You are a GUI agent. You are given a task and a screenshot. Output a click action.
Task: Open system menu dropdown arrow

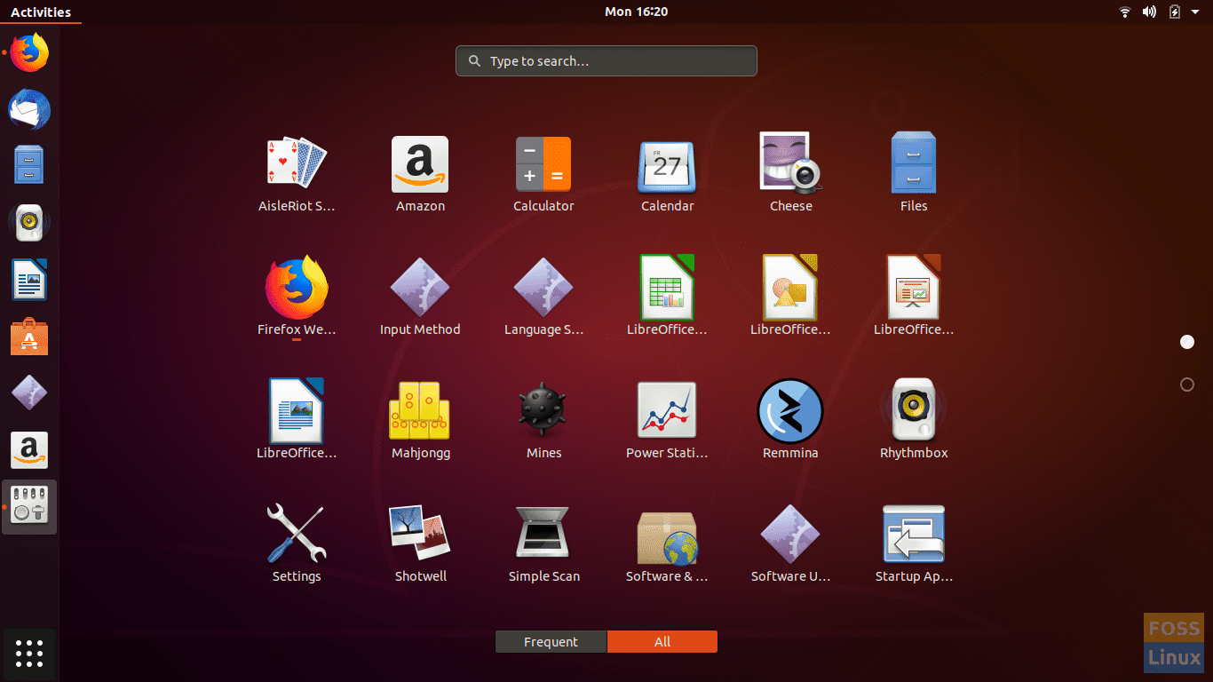click(1194, 12)
